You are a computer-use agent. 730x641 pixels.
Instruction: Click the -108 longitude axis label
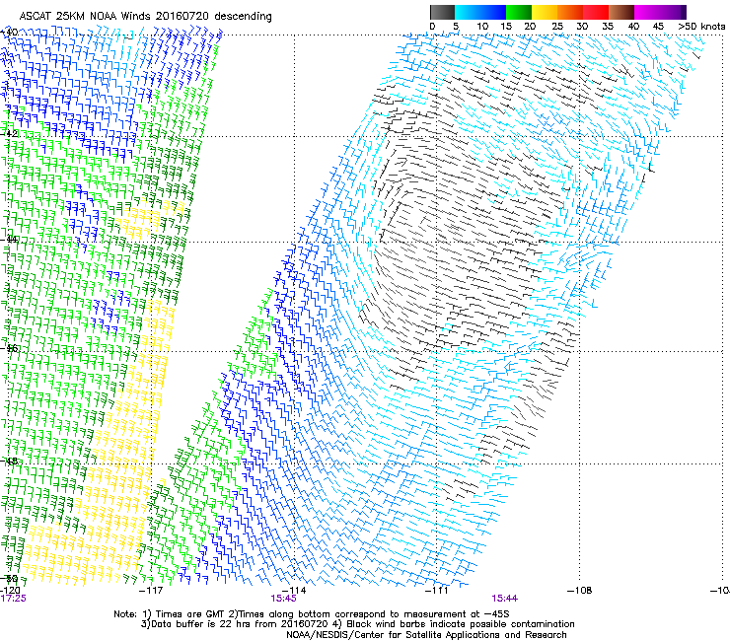tap(580, 591)
